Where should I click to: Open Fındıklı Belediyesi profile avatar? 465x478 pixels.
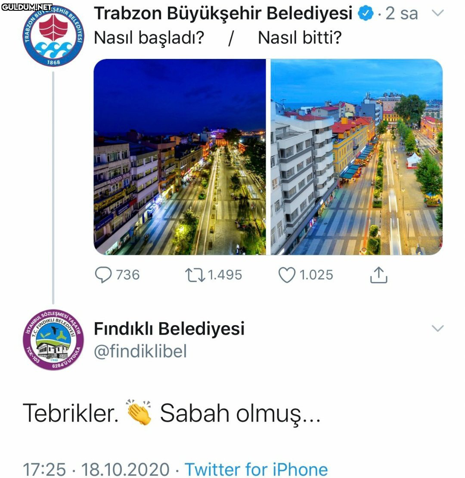(x=53, y=340)
